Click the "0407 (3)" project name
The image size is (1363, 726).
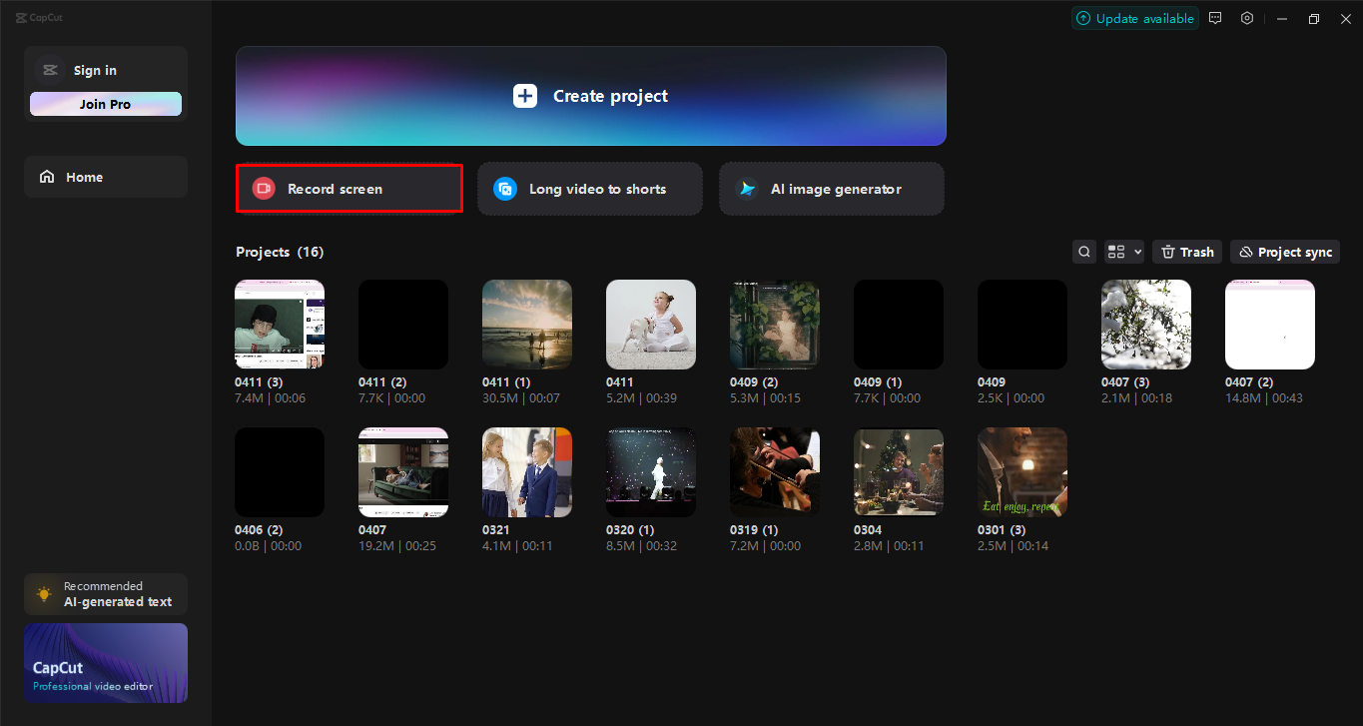(1125, 382)
